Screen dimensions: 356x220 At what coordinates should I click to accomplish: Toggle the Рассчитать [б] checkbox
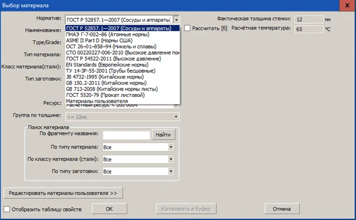187,28
